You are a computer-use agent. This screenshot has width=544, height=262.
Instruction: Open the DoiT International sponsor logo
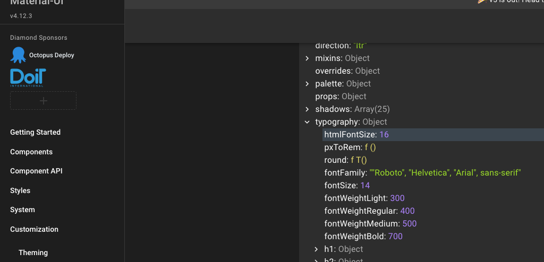coord(28,77)
